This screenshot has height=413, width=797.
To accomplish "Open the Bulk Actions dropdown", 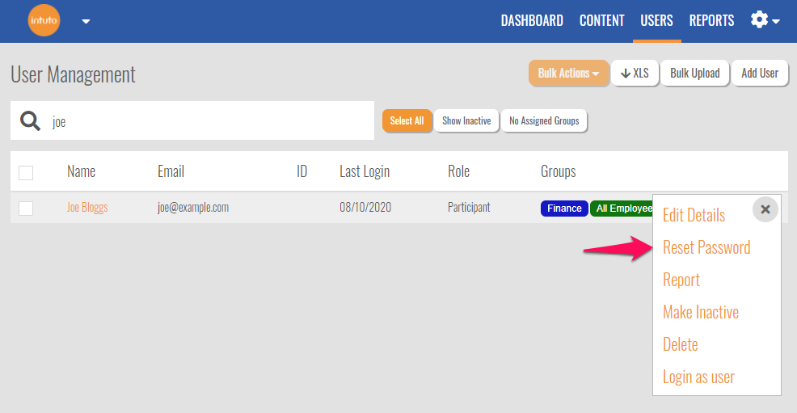I will (568, 73).
